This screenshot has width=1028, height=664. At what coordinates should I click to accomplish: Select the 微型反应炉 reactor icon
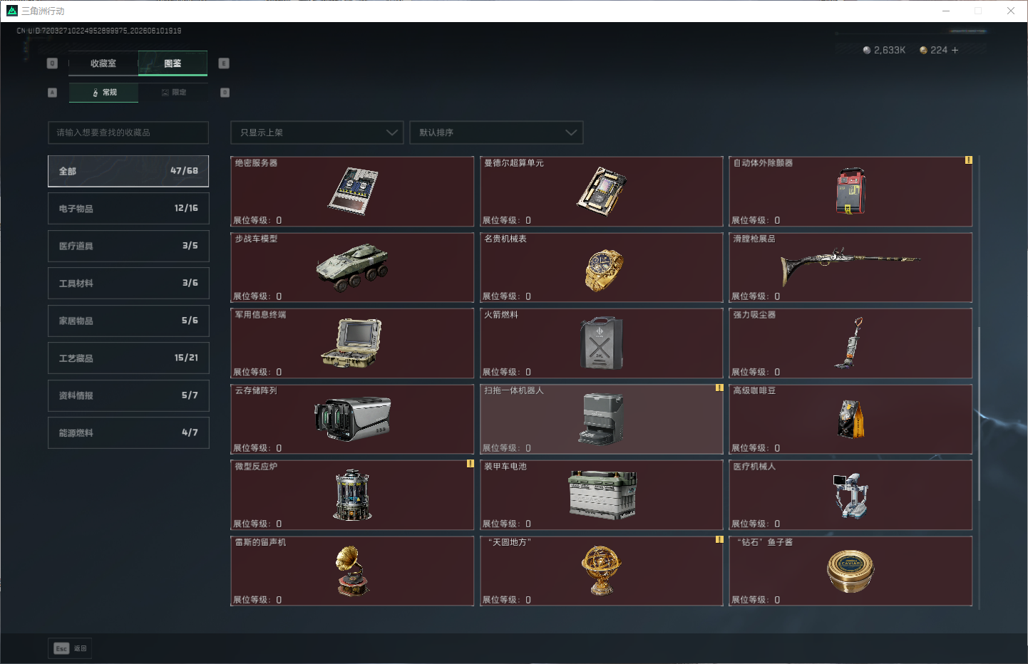(x=352, y=494)
